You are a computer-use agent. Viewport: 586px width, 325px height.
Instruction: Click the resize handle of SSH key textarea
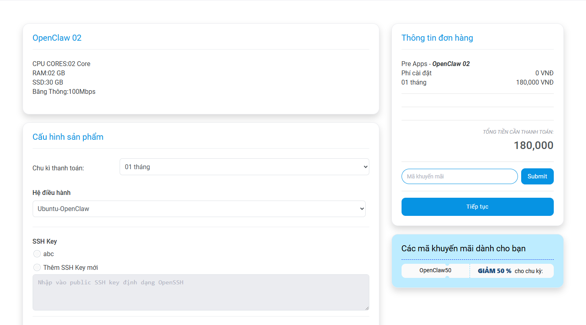[367, 308]
